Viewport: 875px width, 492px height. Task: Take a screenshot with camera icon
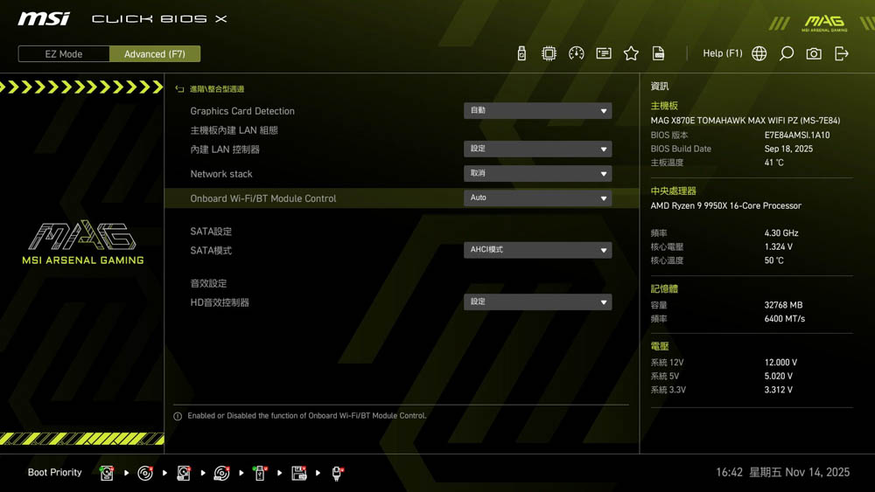click(x=814, y=54)
